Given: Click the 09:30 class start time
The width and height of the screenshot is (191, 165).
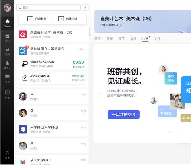Looking at the screenshot, I should [78, 62].
